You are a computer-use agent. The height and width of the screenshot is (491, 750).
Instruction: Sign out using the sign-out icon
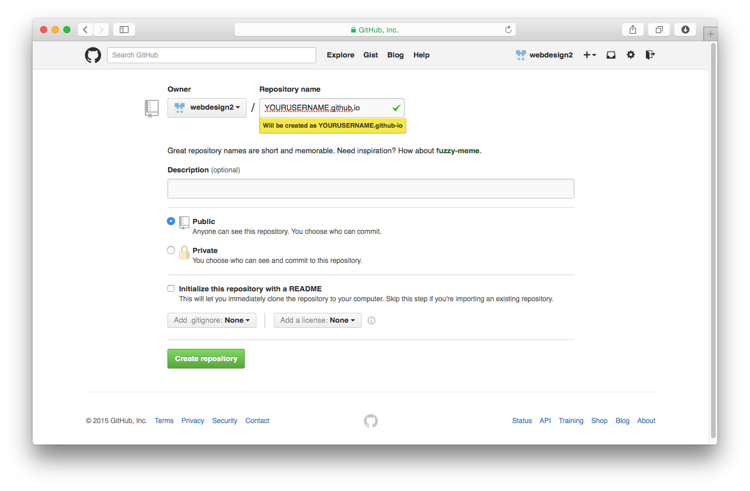(x=649, y=55)
